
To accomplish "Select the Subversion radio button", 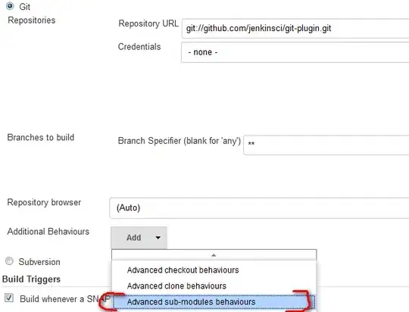I will 9,261.
